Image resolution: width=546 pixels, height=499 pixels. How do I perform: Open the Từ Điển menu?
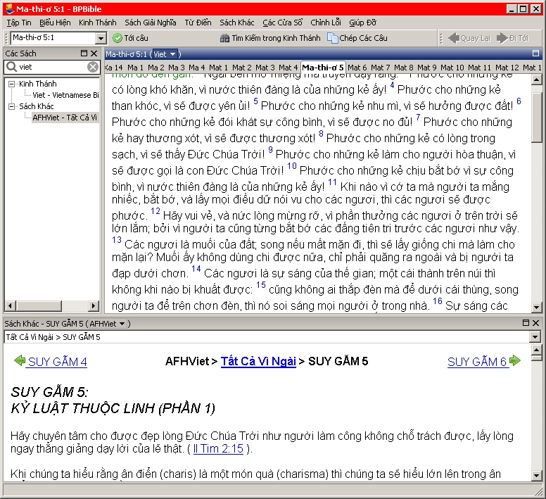[x=198, y=23]
